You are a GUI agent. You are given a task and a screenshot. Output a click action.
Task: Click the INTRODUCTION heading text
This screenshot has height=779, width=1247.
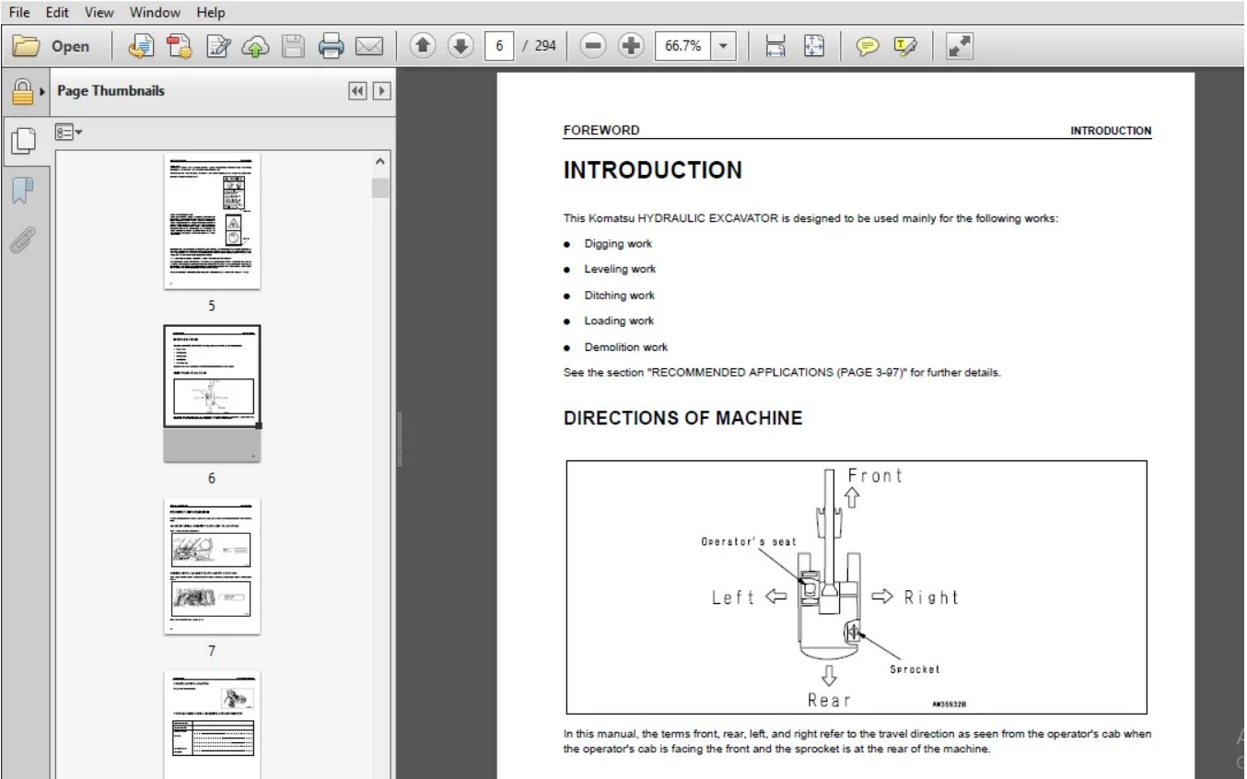(653, 170)
